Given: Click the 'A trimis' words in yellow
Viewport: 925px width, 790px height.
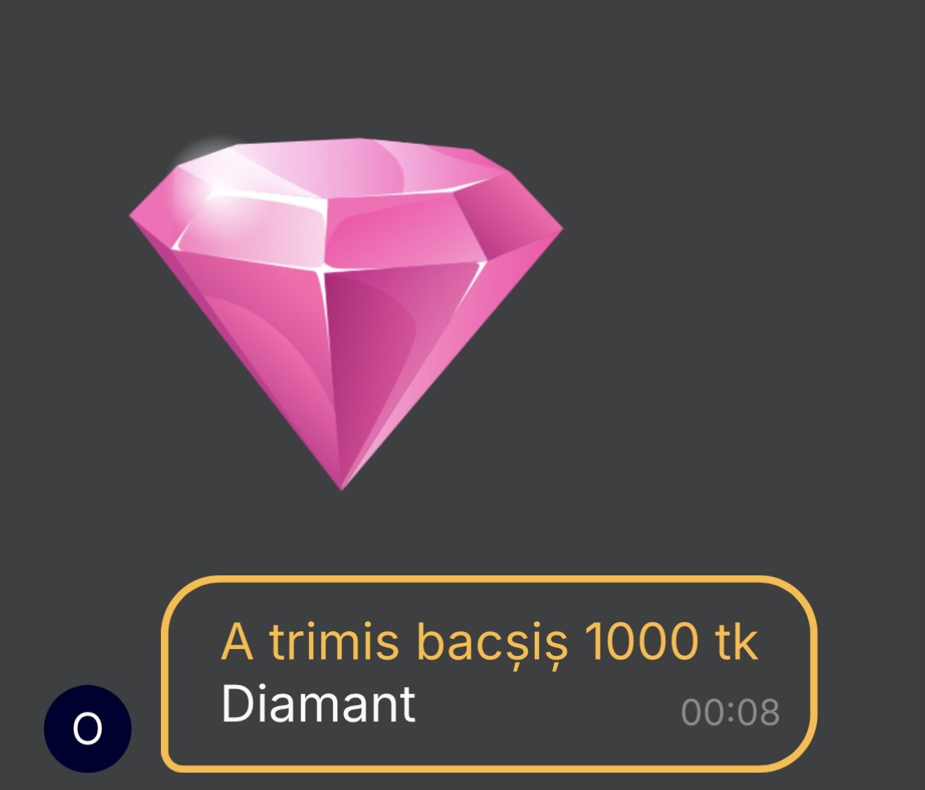Looking at the screenshot, I should tap(310, 641).
